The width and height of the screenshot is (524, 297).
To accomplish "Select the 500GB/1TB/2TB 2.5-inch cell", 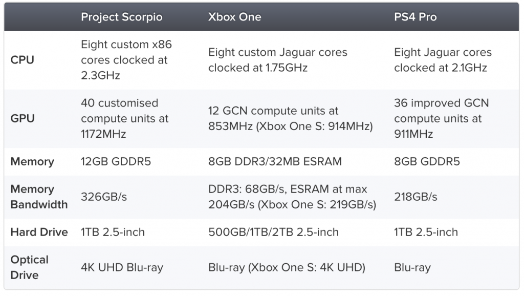I will [273, 232].
